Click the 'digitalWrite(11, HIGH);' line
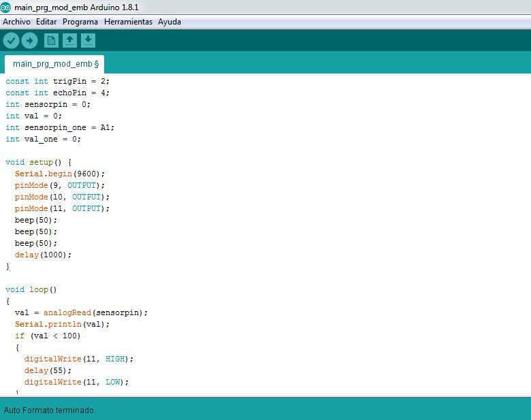531x420 pixels. tap(78, 359)
